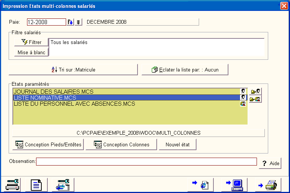Viewport: 290px width, 193px height.
Task: Open the pay period list button
Action: 78,22
